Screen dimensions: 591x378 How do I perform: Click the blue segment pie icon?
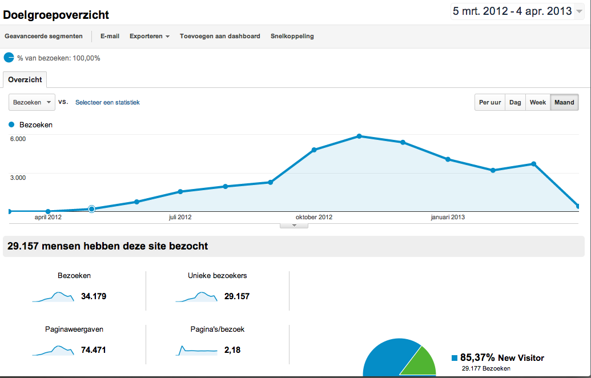(9, 58)
